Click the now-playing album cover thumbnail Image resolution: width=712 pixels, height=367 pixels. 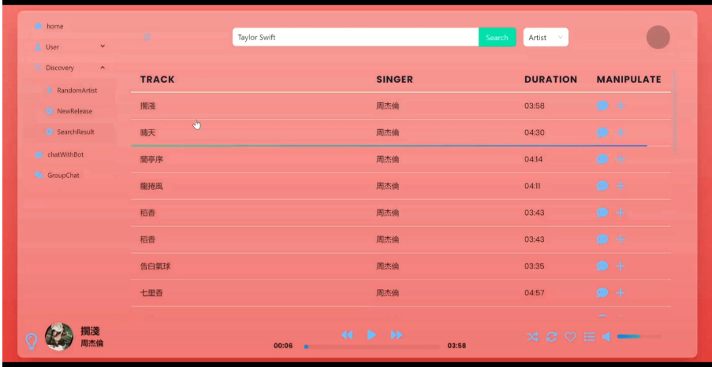[x=59, y=336]
